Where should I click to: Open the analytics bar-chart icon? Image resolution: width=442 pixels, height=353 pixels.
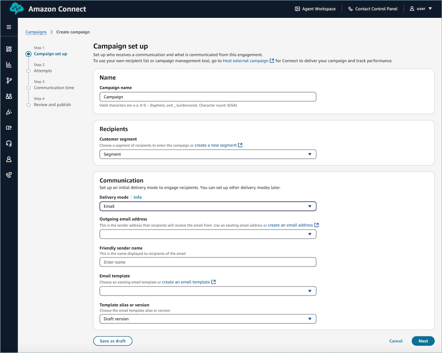pyautogui.click(x=9, y=65)
